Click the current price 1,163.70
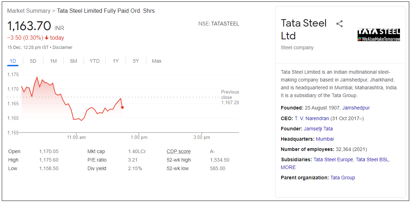411x202 pixels. coord(29,26)
